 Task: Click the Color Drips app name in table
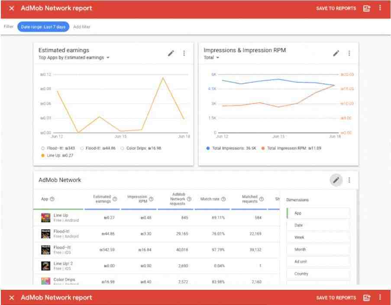[x=64, y=279]
